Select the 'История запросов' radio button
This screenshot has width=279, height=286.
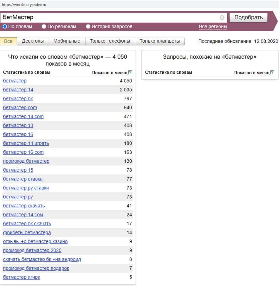coord(88,27)
